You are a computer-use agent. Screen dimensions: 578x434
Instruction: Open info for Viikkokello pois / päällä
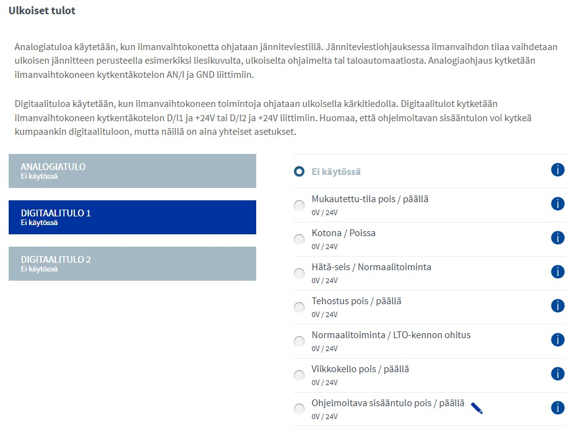pyautogui.click(x=558, y=373)
